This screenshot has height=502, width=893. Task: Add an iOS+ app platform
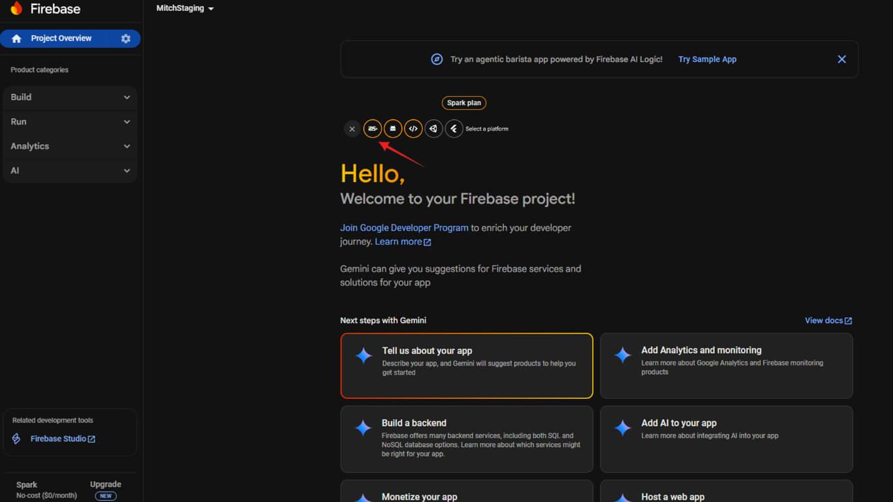coord(373,129)
